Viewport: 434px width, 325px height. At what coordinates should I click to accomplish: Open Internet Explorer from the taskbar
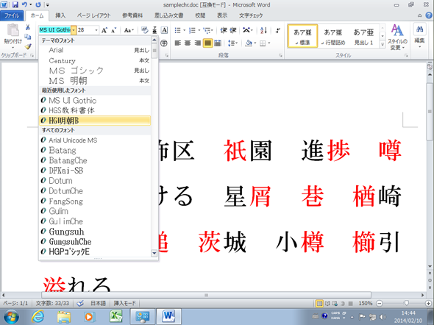[x=38, y=316]
